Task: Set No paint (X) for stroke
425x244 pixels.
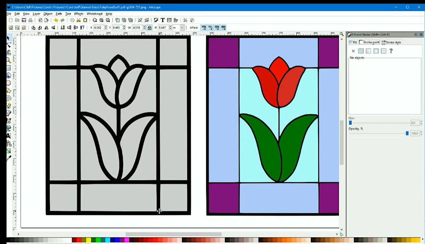Action: [353, 51]
